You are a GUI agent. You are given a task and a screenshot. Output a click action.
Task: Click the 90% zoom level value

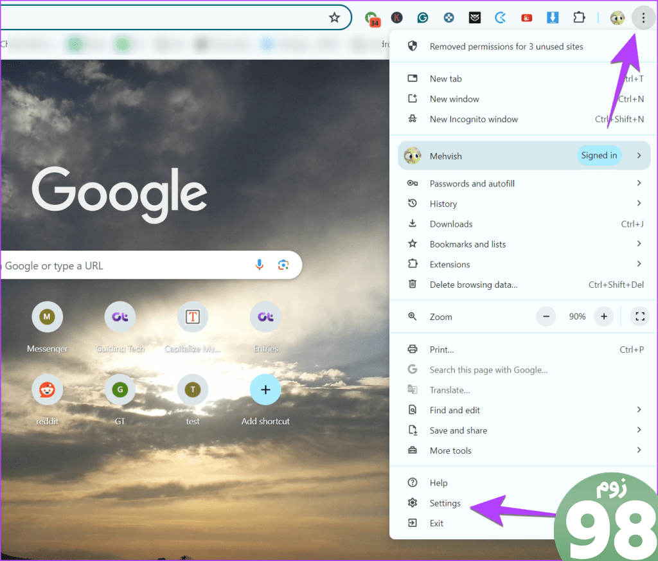click(x=577, y=316)
